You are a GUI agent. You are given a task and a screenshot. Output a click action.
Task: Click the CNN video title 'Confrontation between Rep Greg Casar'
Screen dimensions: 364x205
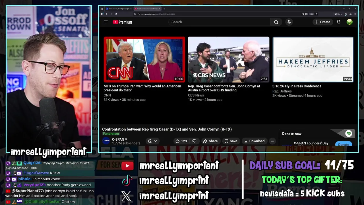click(167, 129)
